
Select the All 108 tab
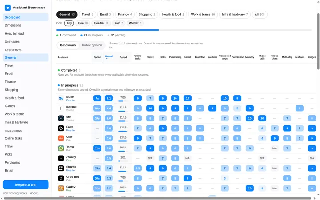coord(260,15)
